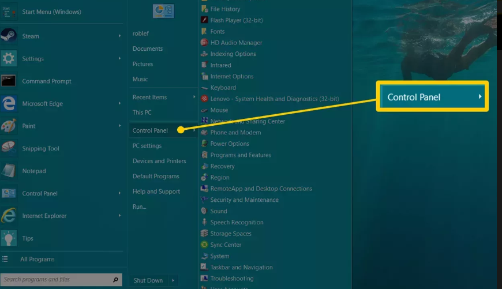Open the Sound control panel item
Image resolution: width=502 pixels, height=289 pixels.
(x=219, y=211)
